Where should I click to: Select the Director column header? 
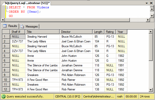coord(76,32)
